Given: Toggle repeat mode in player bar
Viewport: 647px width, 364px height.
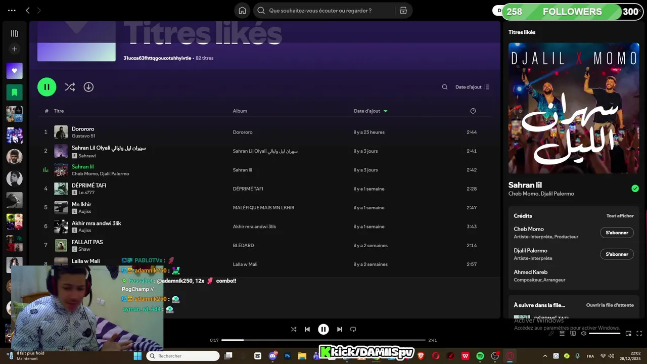Looking at the screenshot, I should click(x=353, y=329).
